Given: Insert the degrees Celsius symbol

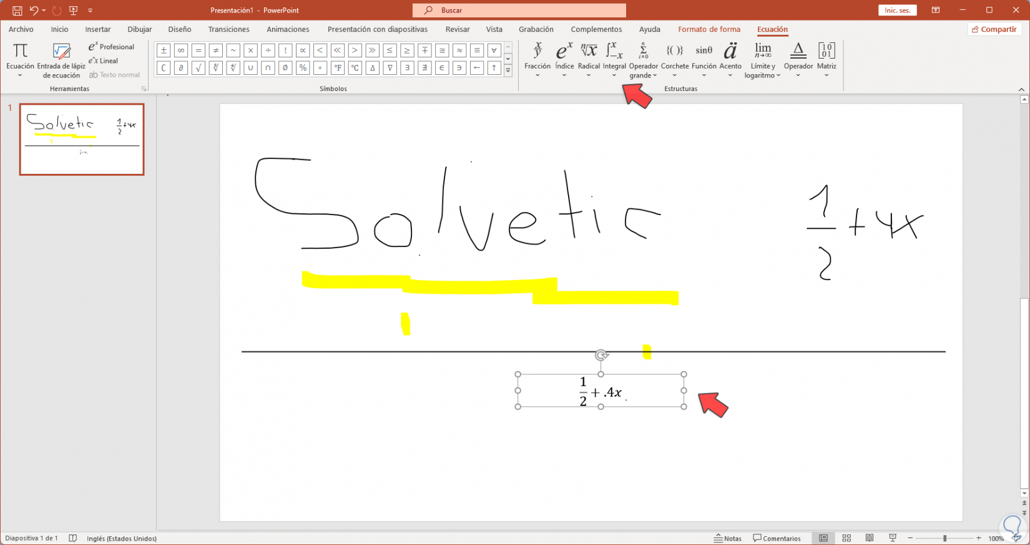Looking at the screenshot, I should point(355,68).
